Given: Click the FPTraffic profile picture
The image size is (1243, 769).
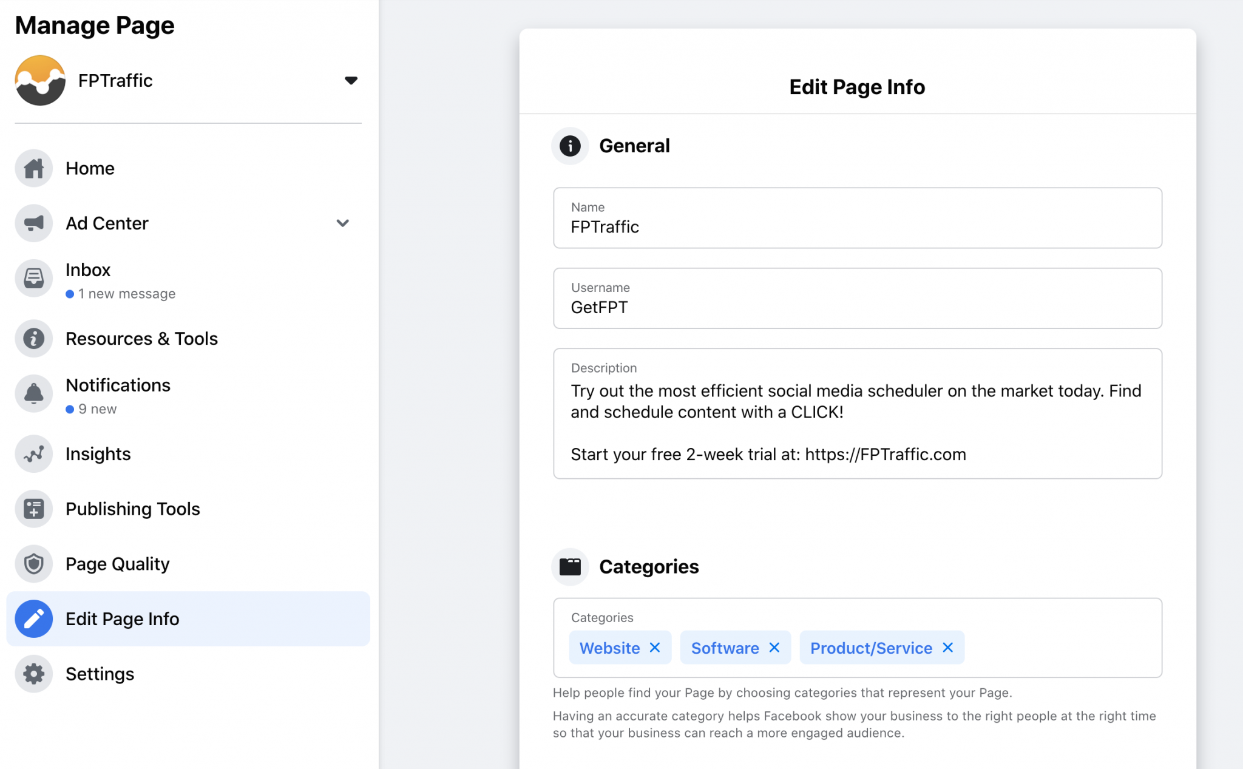Looking at the screenshot, I should (x=39, y=80).
